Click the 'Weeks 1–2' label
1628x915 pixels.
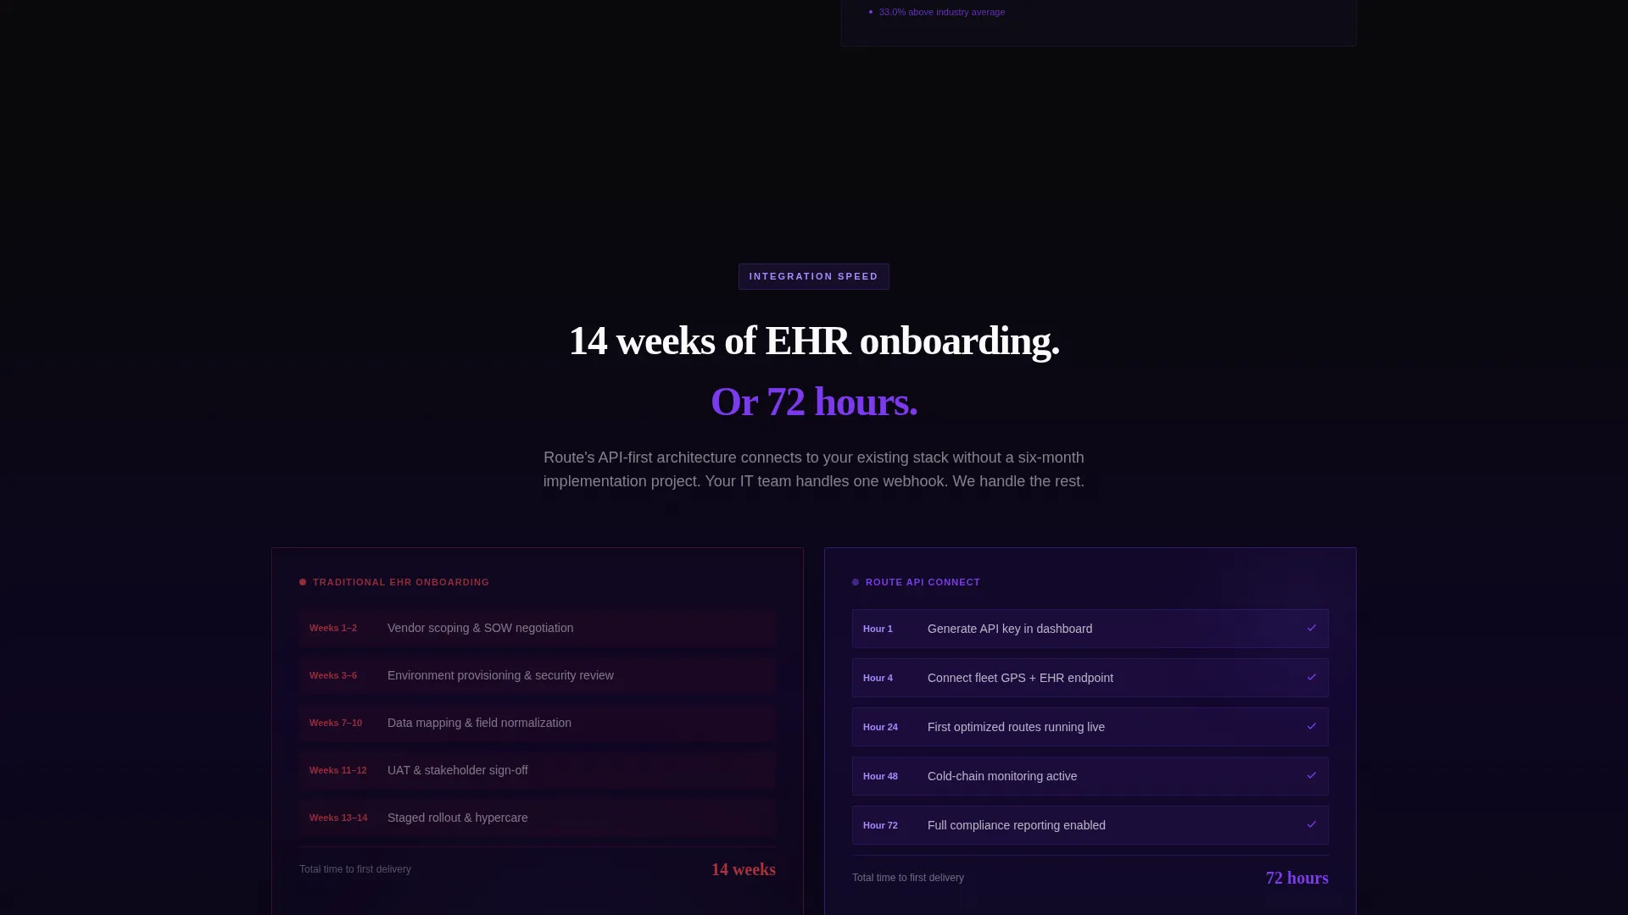(333, 628)
